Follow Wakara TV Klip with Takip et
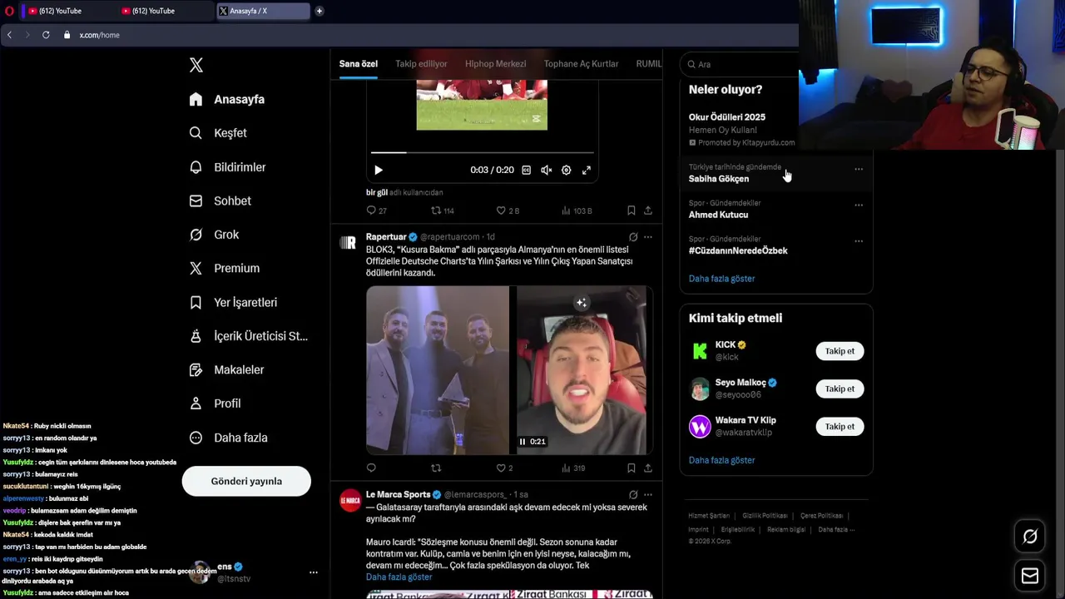Screen dimensions: 1065x599 (x=840, y=426)
